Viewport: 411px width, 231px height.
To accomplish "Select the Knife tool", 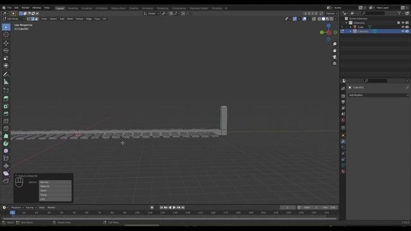I will click(6, 128).
